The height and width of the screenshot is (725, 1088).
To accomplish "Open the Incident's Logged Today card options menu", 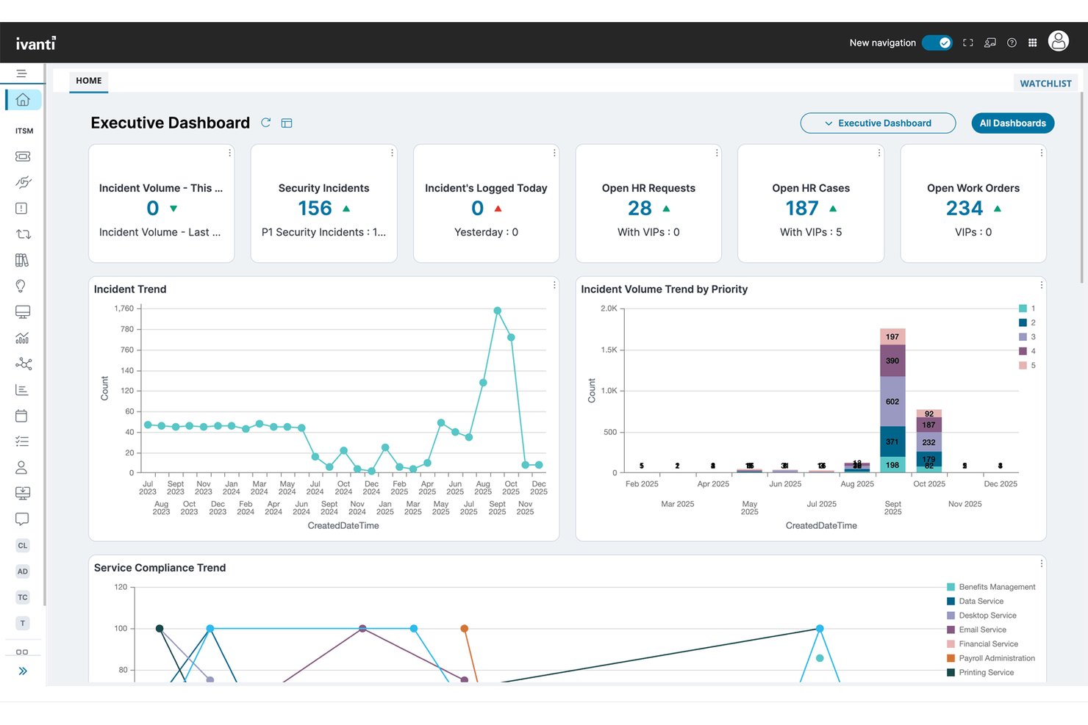I will coord(554,153).
